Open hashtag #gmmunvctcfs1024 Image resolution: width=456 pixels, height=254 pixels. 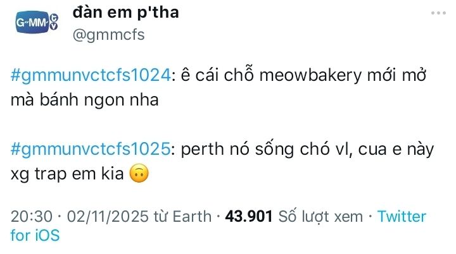click(91, 76)
